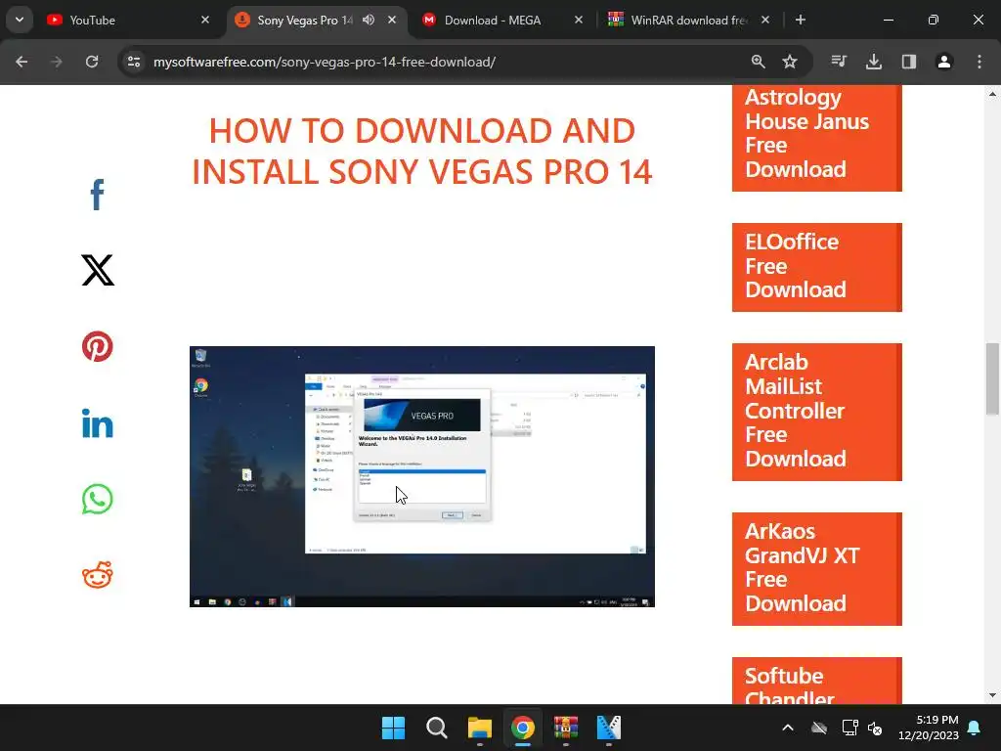Click the installation screenshot image
This screenshot has width=1001, height=751.
pyautogui.click(x=422, y=476)
